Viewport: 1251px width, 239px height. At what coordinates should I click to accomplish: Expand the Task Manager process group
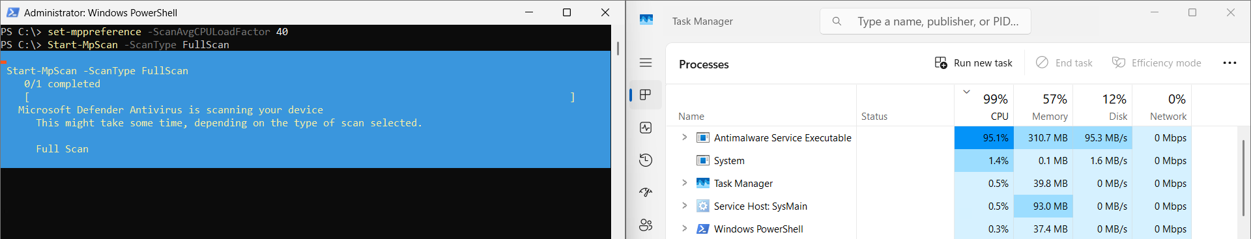684,183
